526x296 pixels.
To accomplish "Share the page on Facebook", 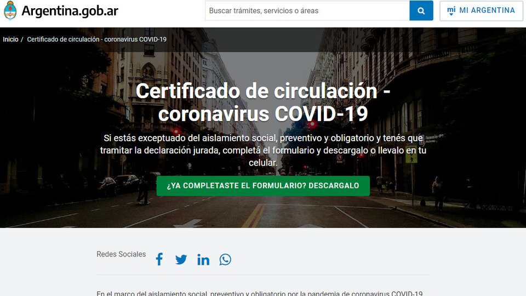I will point(159,259).
